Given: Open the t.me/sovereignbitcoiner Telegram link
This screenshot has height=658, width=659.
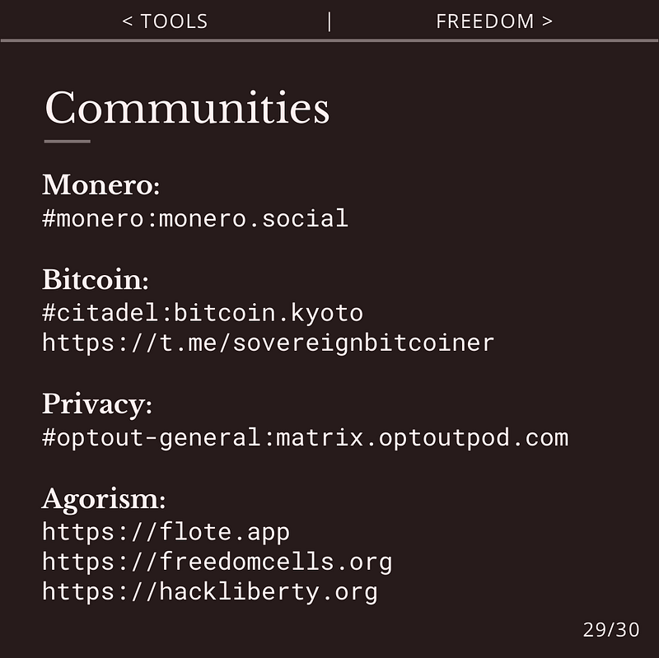Looking at the screenshot, I should 269,343.
